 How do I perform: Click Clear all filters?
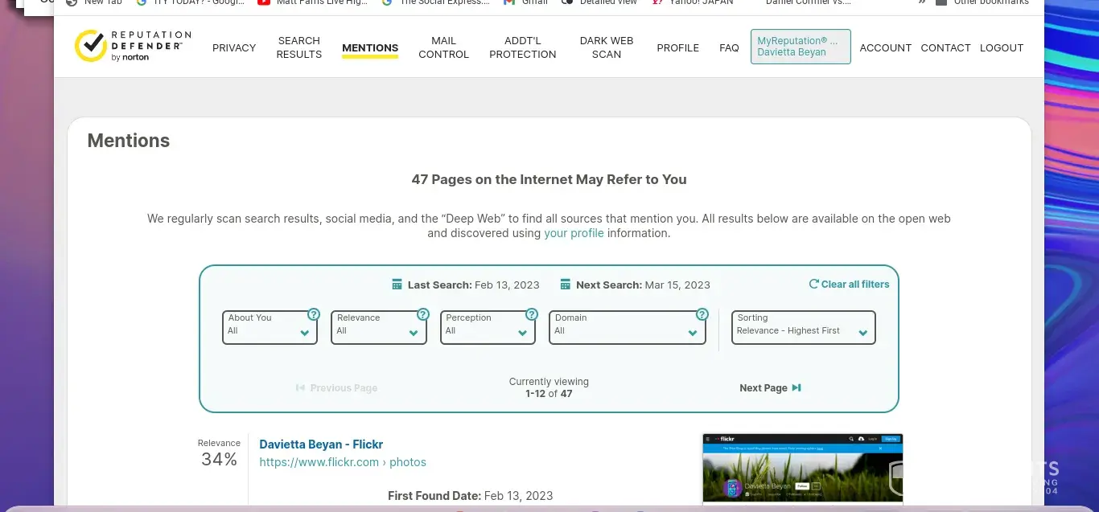tap(850, 285)
